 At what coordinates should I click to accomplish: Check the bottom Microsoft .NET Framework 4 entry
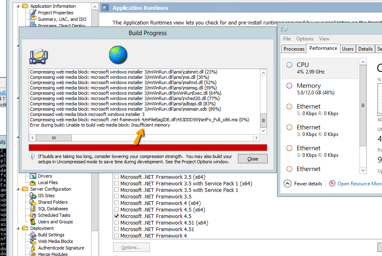pos(116,236)
